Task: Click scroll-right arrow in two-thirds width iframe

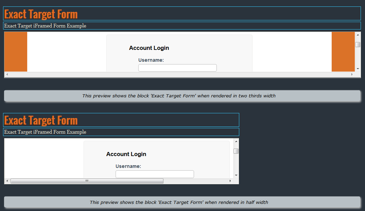Action: pos(352,74)
